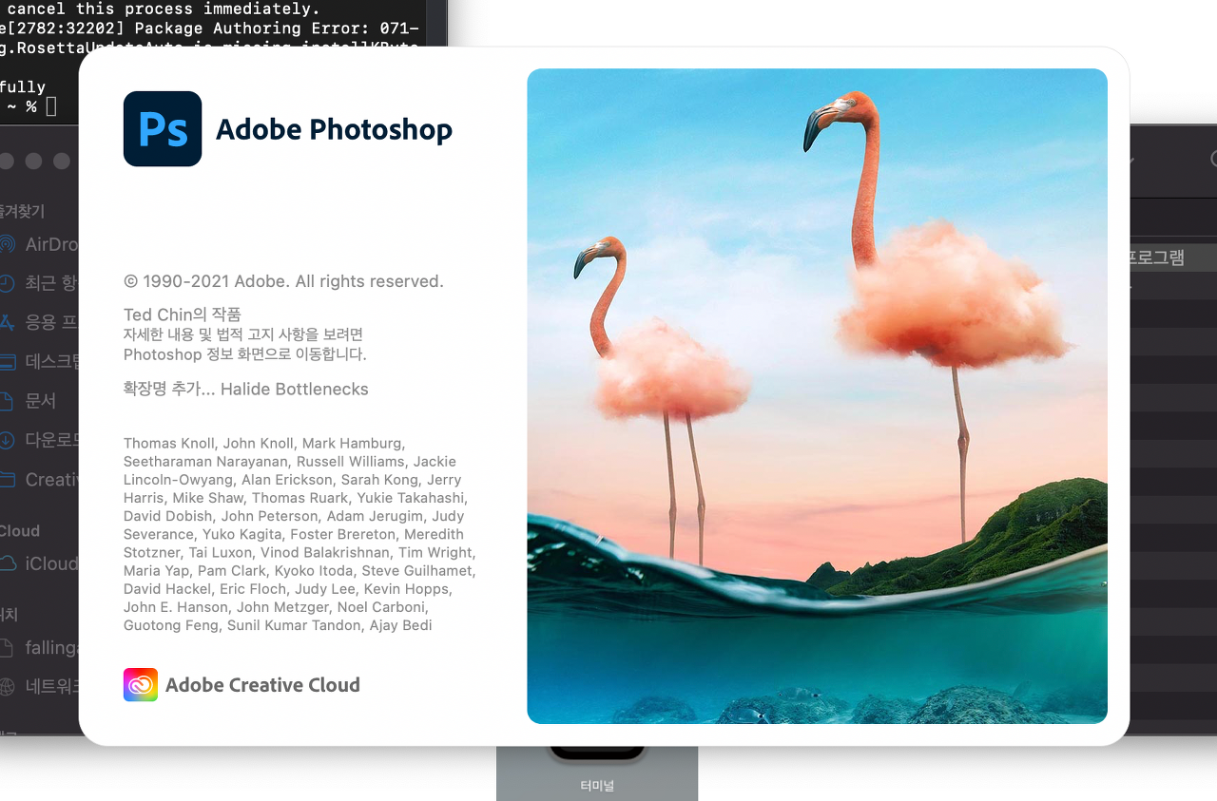Select the fallinga item icon in Finder sidebar

[8, 648]
